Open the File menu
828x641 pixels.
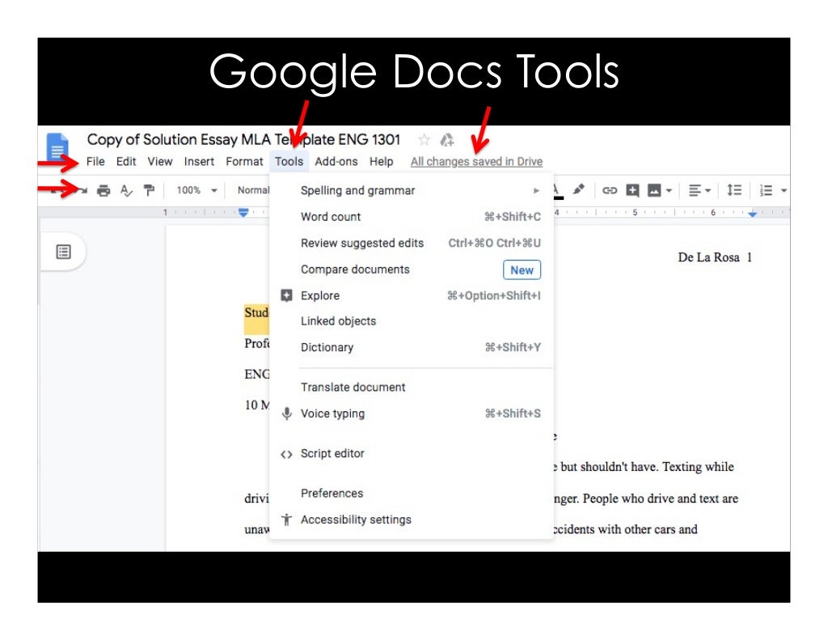[95, 161]
